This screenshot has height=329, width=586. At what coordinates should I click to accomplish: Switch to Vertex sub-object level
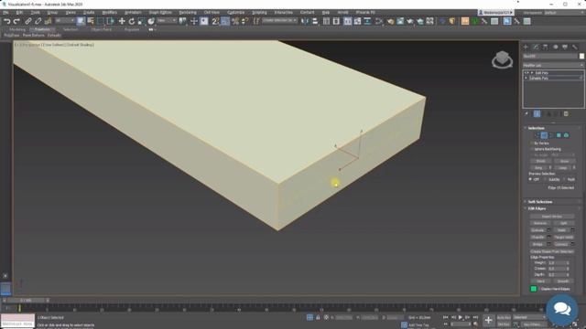537,135
